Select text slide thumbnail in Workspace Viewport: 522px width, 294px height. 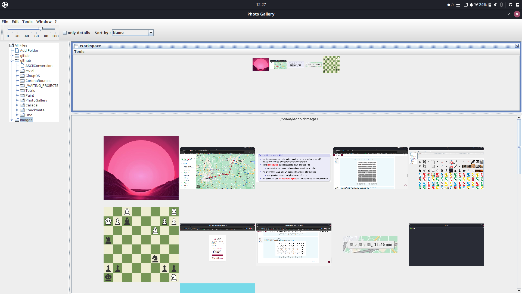pos(296,65)
